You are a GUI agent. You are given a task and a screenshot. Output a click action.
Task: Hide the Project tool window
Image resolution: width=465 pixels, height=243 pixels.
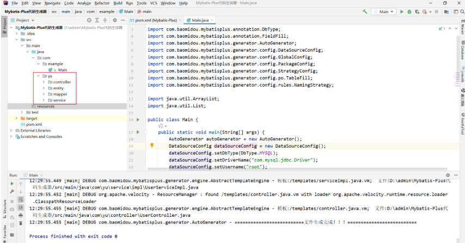point(123,20)
